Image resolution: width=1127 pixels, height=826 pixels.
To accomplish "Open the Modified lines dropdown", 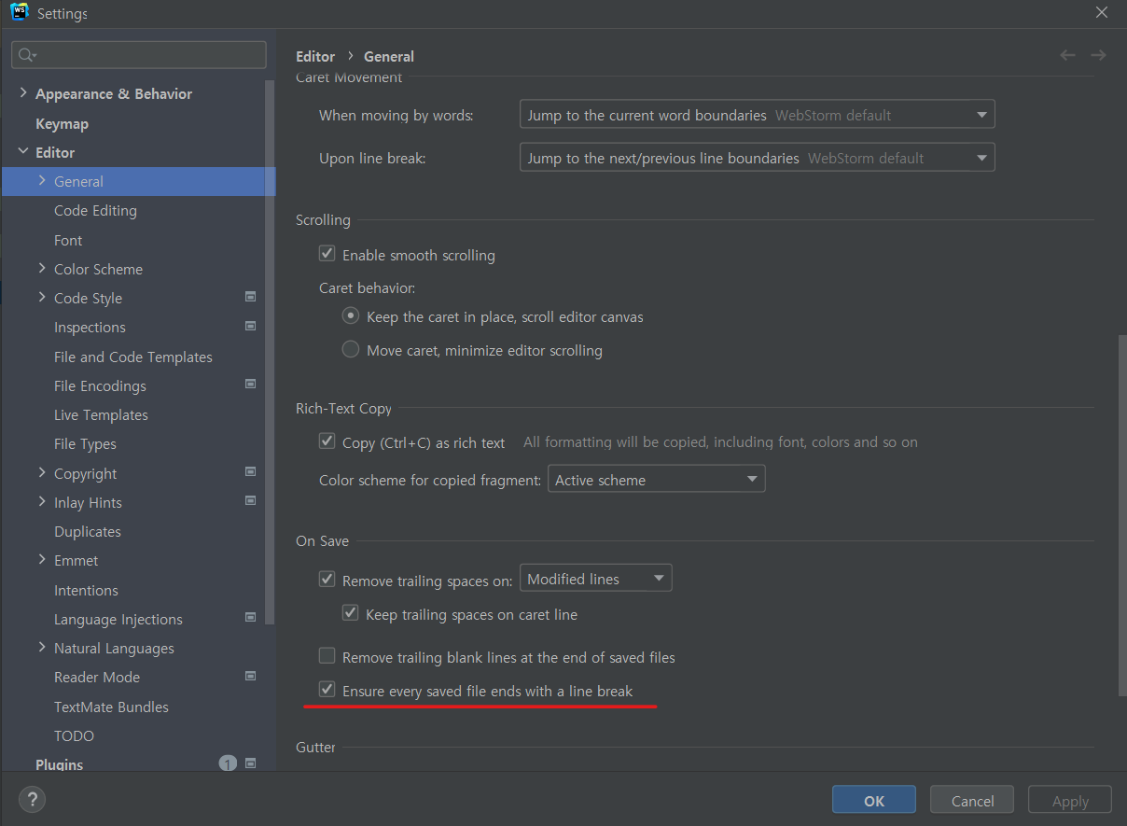I will point(595,578).
